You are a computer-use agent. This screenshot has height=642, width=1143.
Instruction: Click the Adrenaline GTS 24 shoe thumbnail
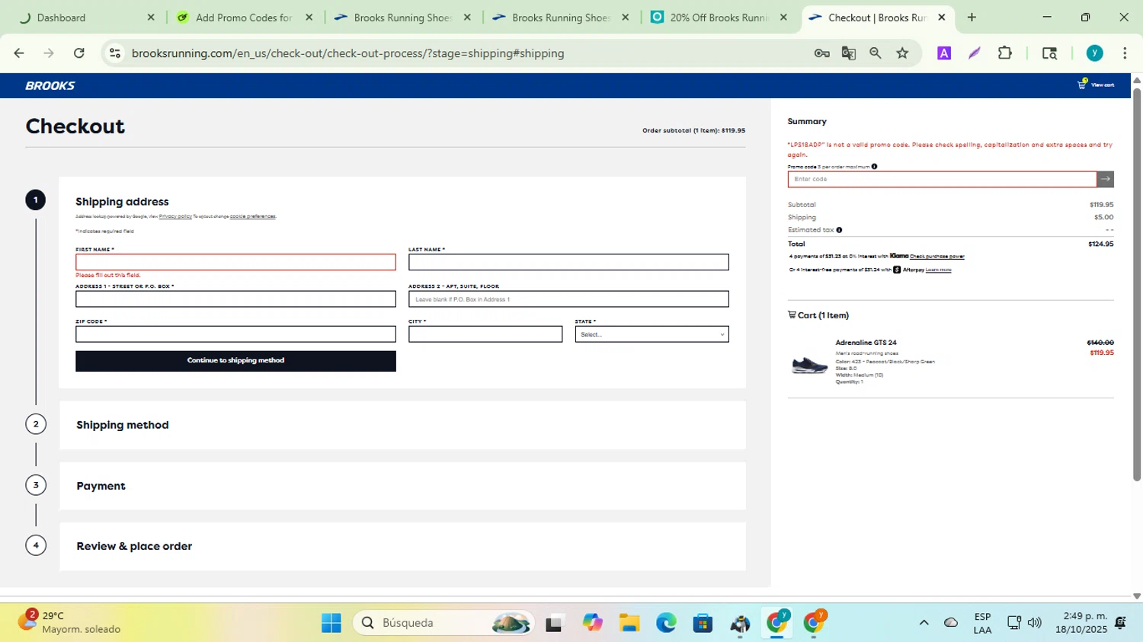click(x=809, y=364)
